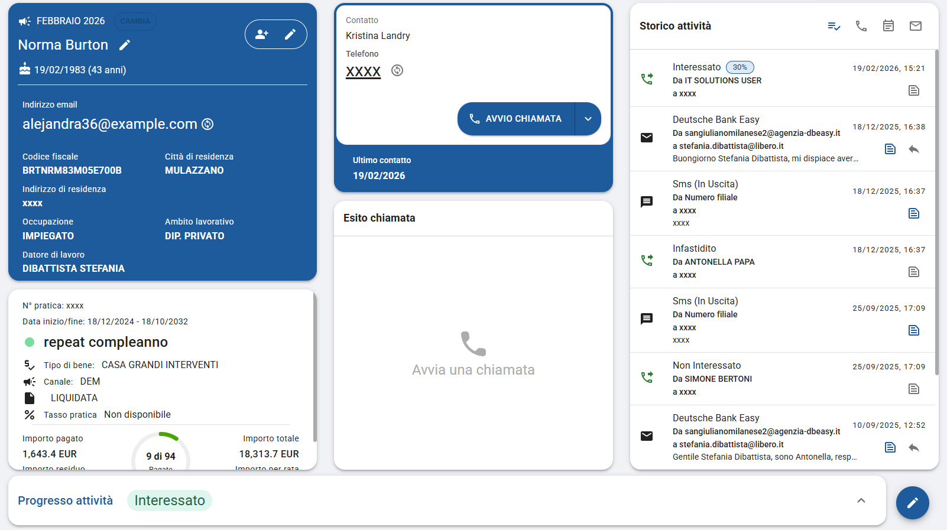Viewport: 947px width, 530px height.
Task: Reply to the 18/12/2025 Deutsche Bank email
Action: 914,149
